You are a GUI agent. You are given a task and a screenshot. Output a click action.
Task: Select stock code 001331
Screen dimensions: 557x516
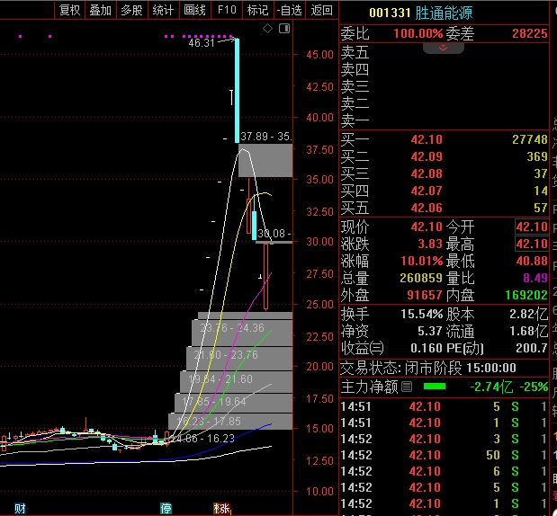coord(390,13)
